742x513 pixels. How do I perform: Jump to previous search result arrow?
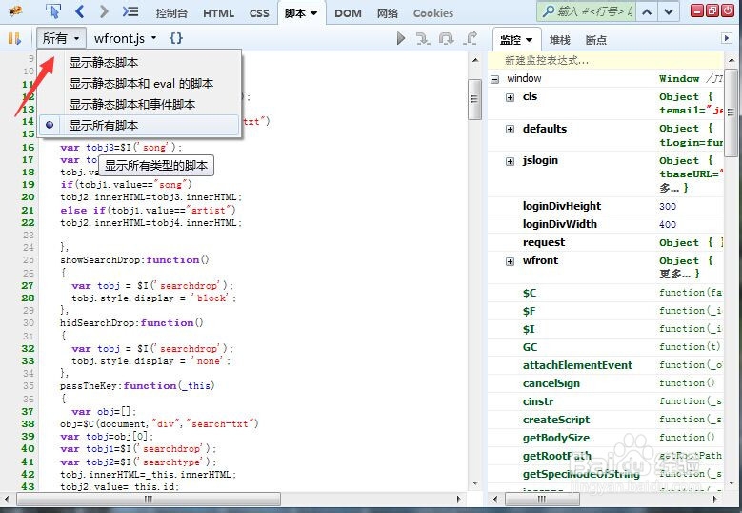pos(647,11)
